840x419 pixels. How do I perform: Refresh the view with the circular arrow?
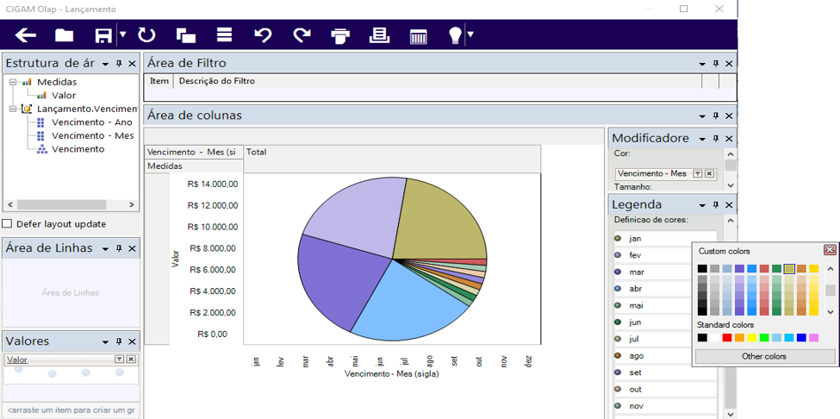[x=146, y=35]
